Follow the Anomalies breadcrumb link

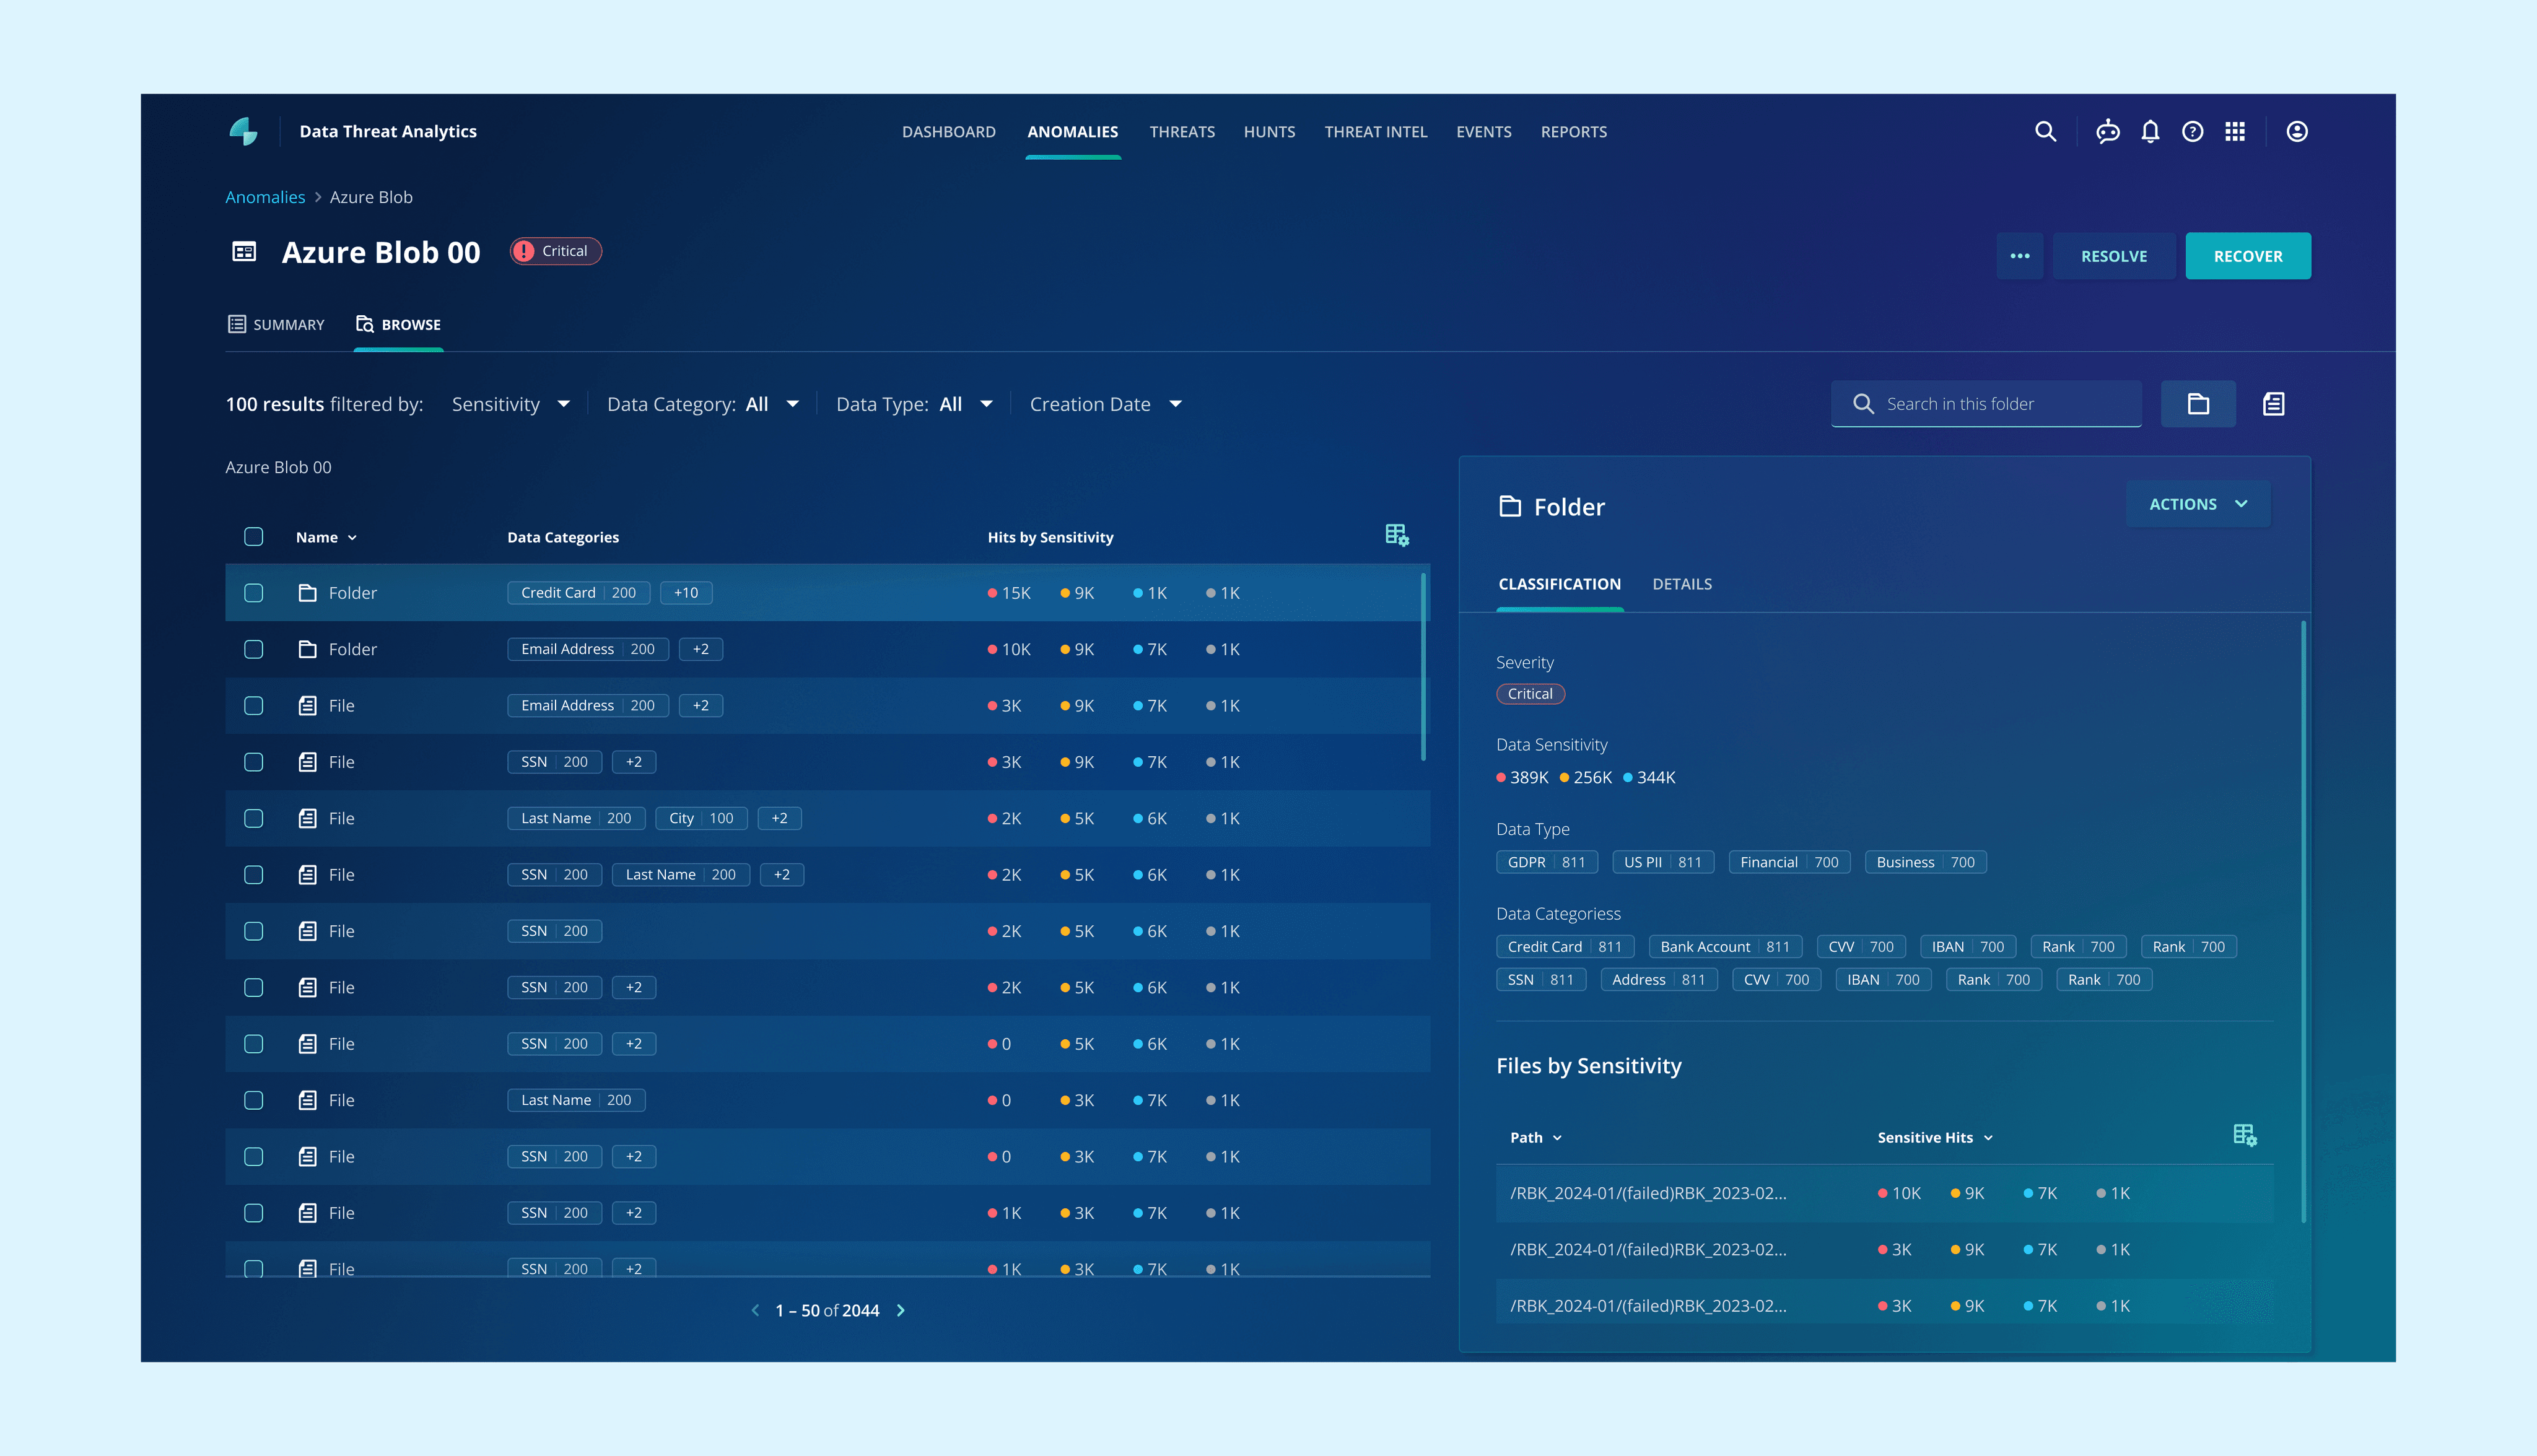pyautogui.click(x=265, y=197)
